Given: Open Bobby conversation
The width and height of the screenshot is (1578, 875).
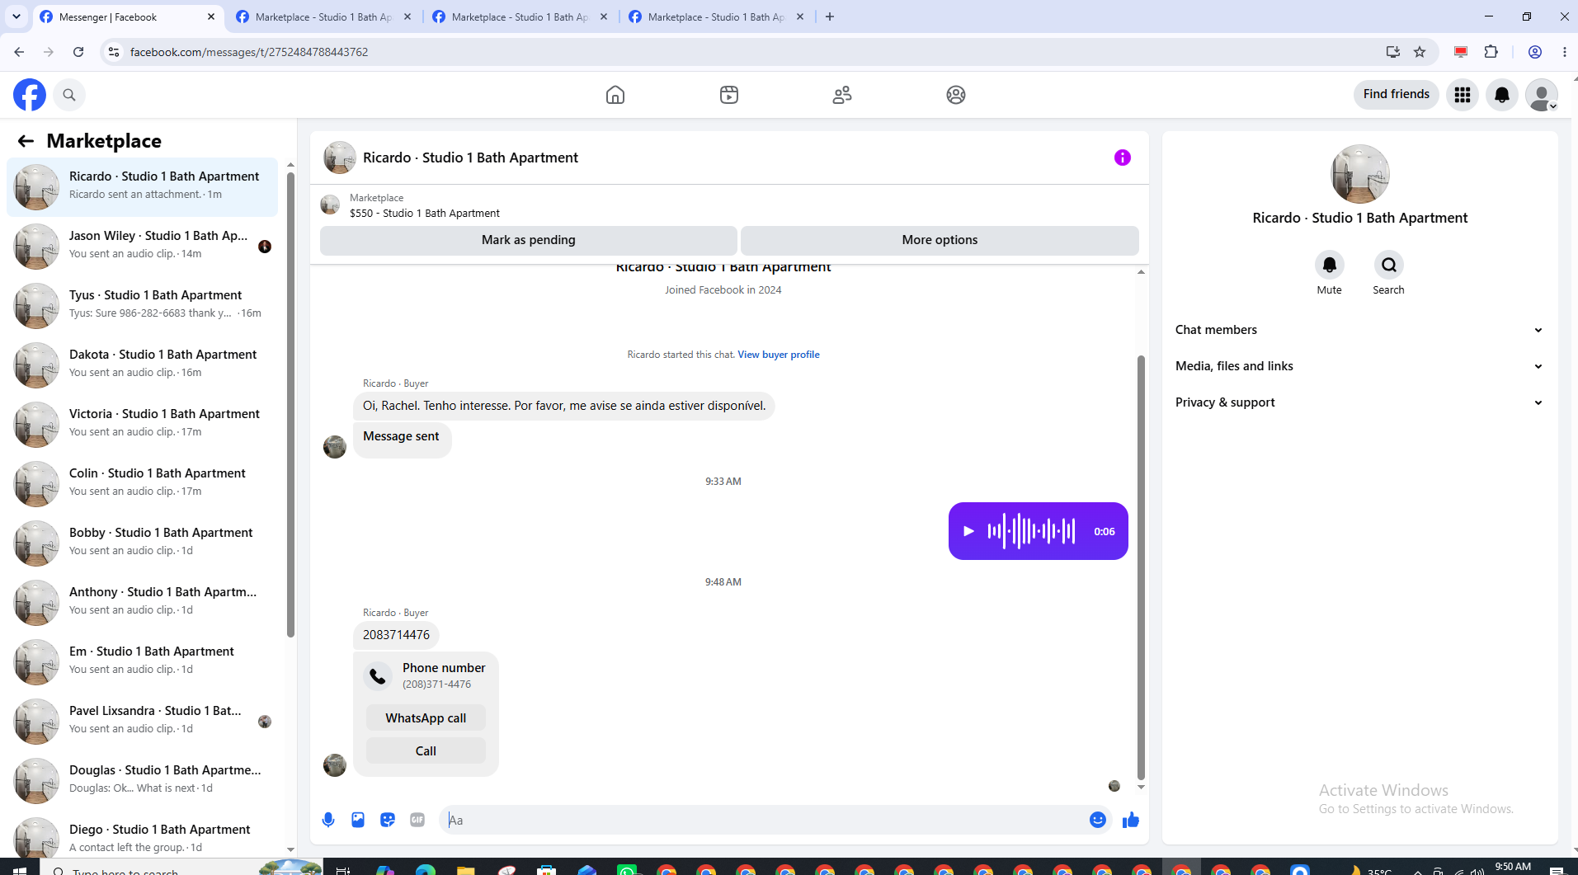Looking at the screenshot, I should [x=142, y=543].
